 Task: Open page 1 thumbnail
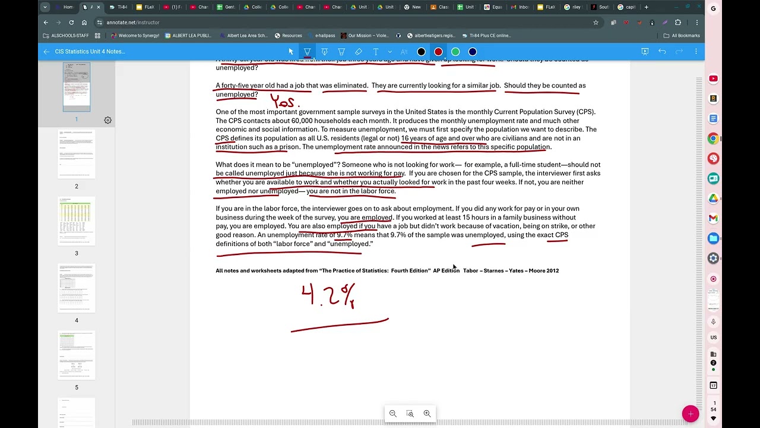pyautogui.click(x=77, y=87)
